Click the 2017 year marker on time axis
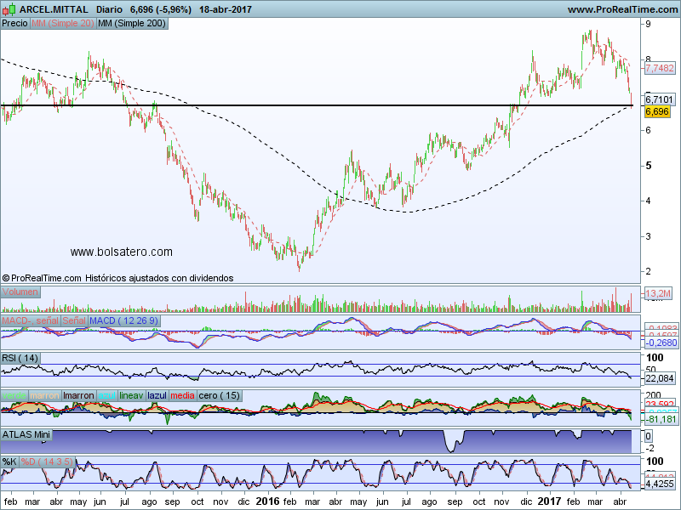 click(549, 502)
